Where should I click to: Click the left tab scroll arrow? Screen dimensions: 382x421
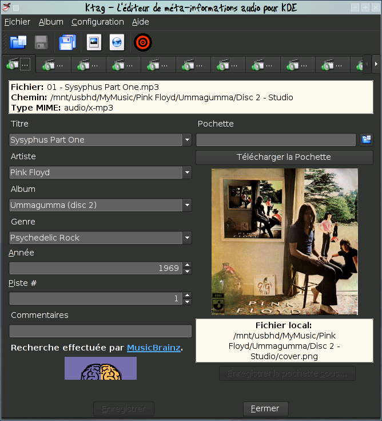(x=367, y=64)
